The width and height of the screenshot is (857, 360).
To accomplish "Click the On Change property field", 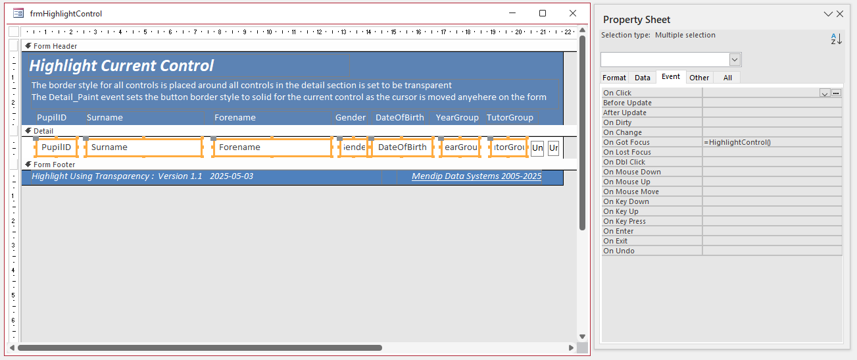I will tap(772, 132).
